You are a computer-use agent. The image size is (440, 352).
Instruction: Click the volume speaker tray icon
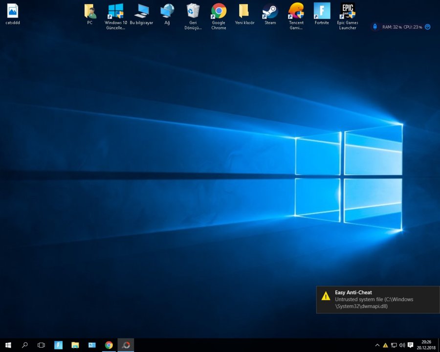tap(402, 345)
